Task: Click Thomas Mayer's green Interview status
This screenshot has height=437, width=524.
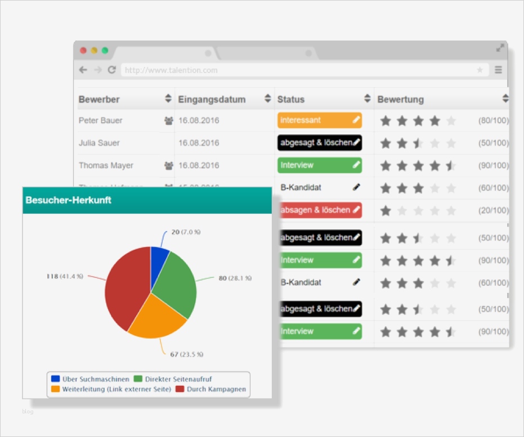Action: 320,165
